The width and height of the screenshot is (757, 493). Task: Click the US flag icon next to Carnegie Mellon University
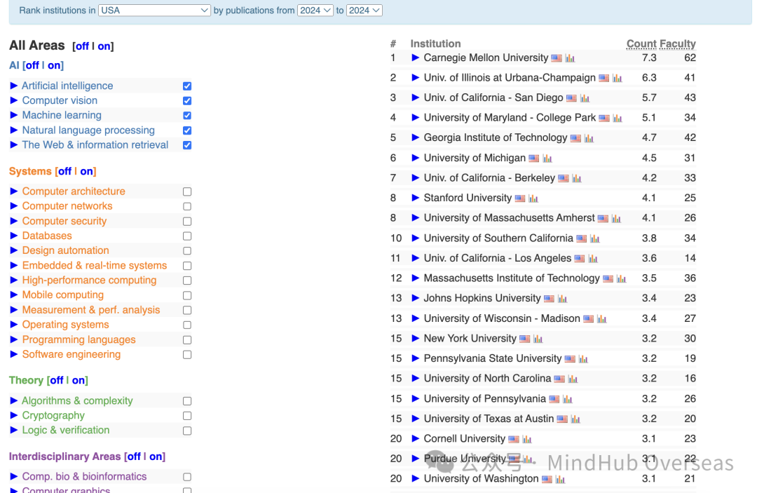click(557, 58)
